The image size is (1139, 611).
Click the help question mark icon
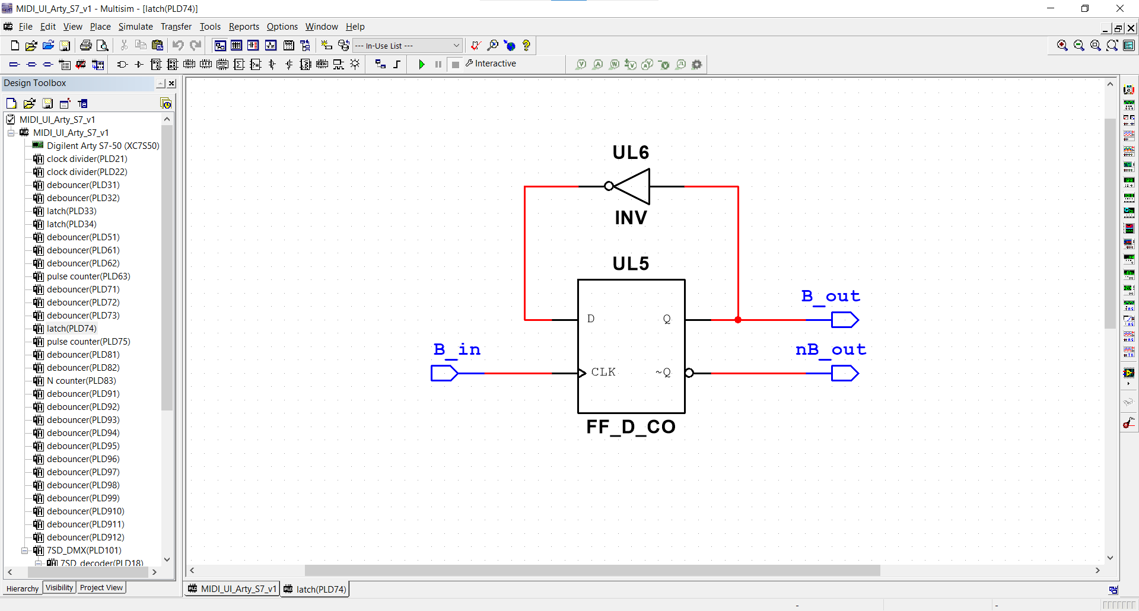point(526,45)
